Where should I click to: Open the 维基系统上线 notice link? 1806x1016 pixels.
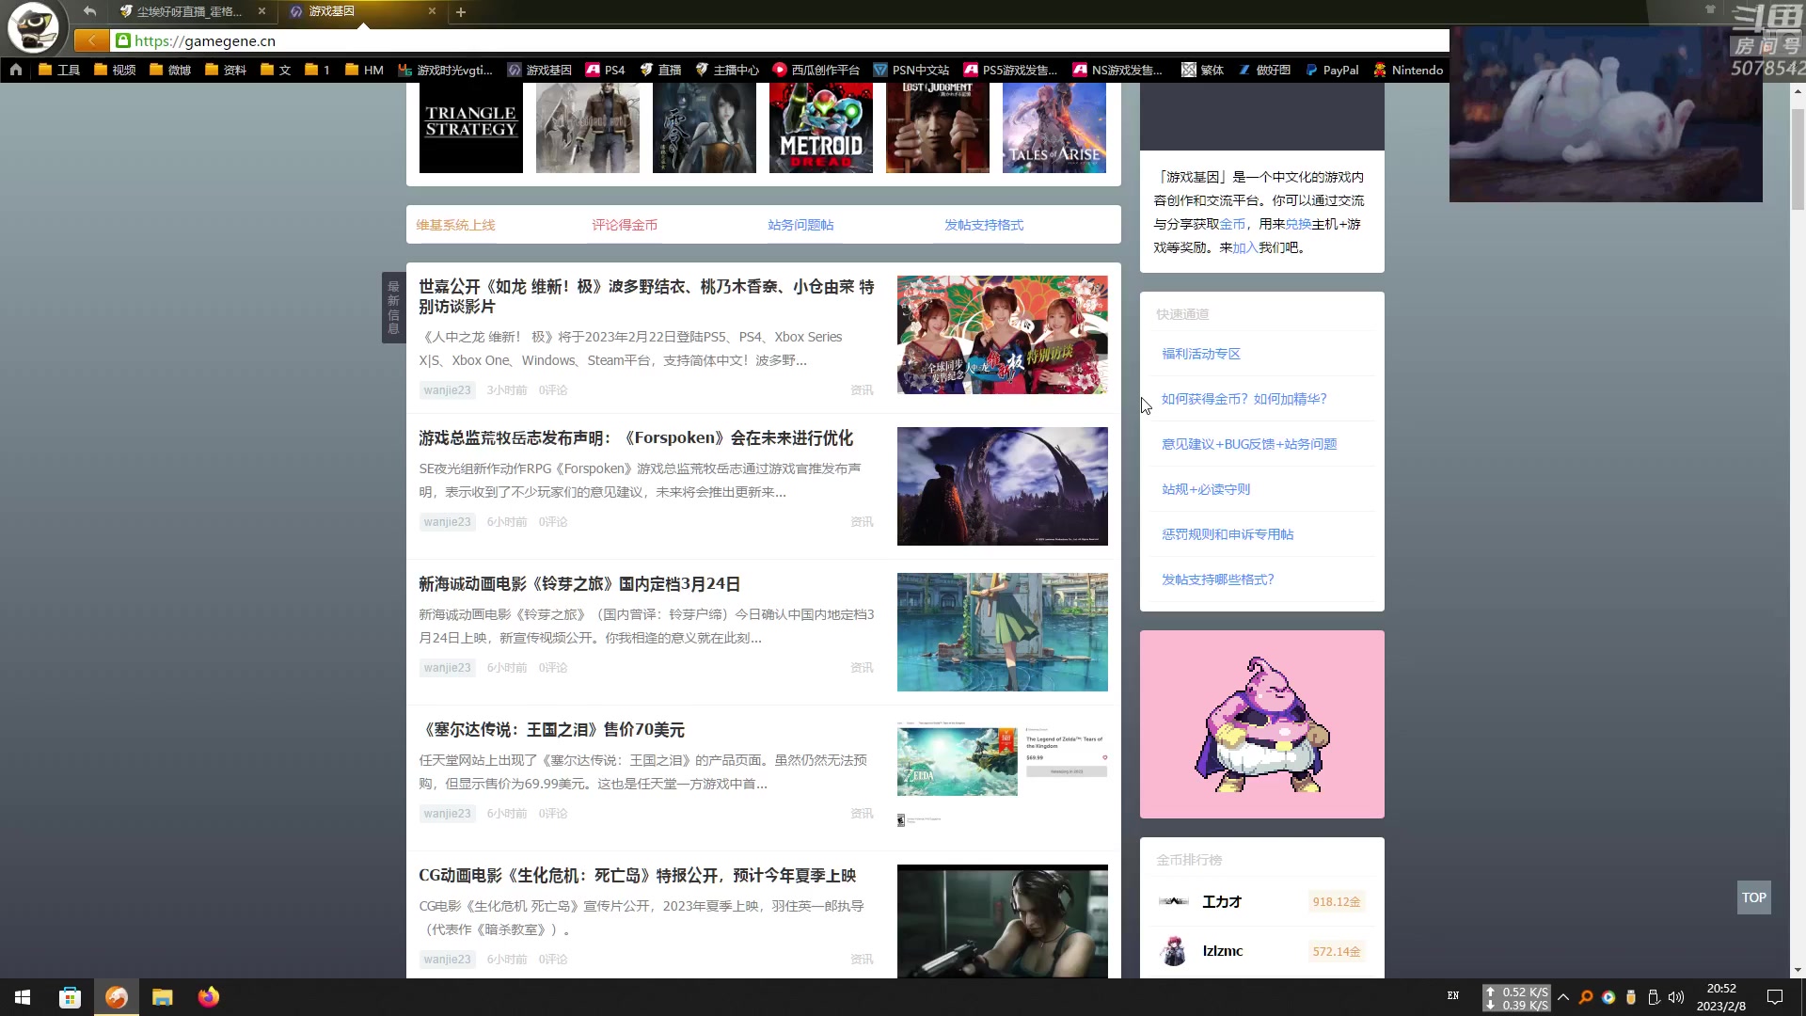pyautogui.click(x=455, y=225)
